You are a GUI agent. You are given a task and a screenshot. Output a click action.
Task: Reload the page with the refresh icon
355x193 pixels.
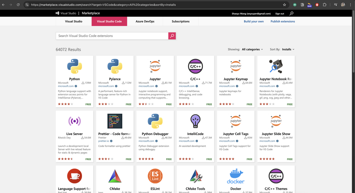(18, 5)
